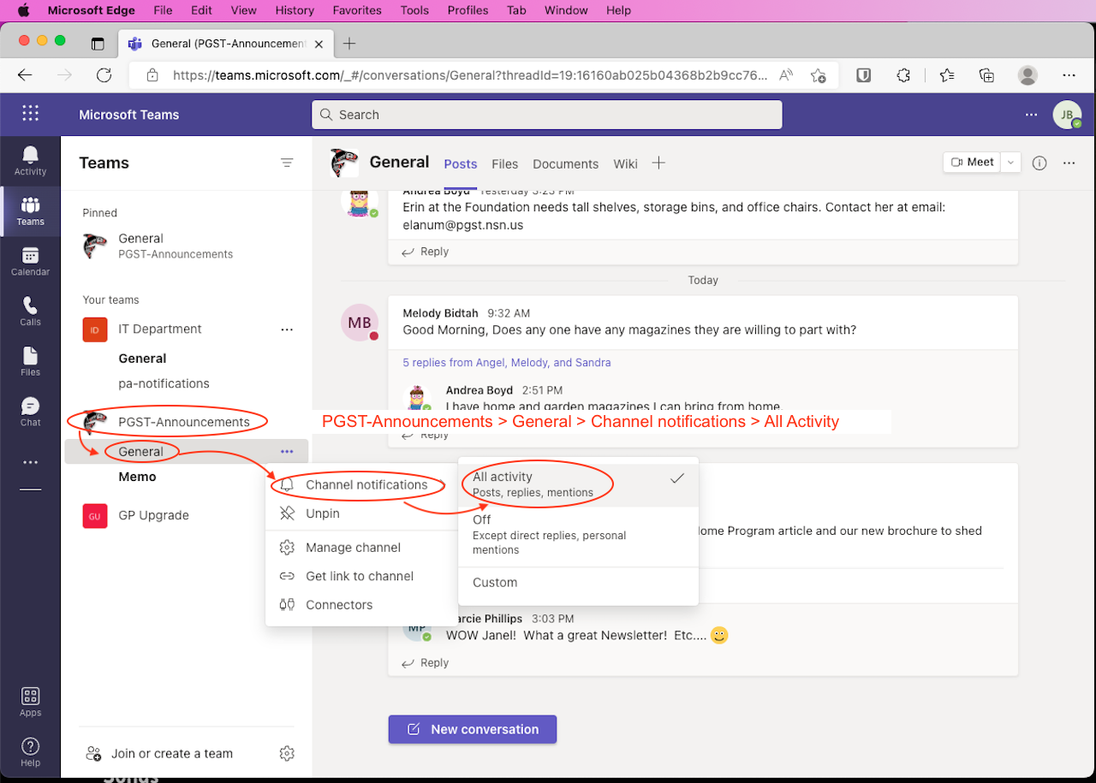Open the Apple menu
This screenshot has width=1096, height=783.
pos(23,10)
